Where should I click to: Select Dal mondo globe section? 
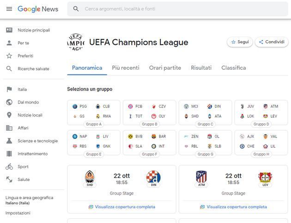point(28,102)
